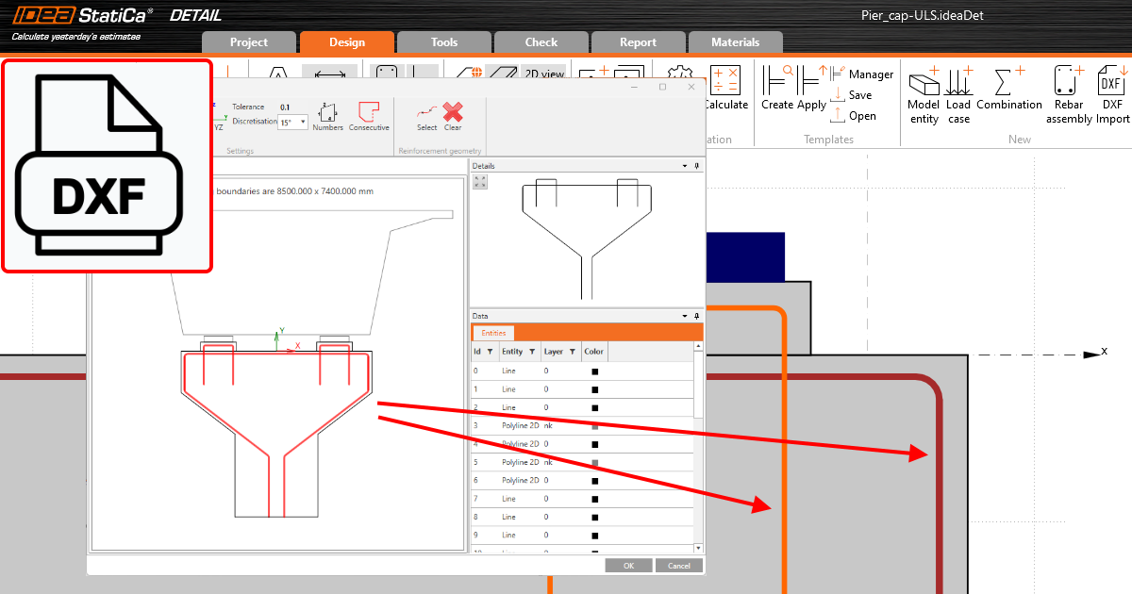Select the Entities tab in the Data panel
This screenshot has width=1132, height=594.
(x=492, y=333)
